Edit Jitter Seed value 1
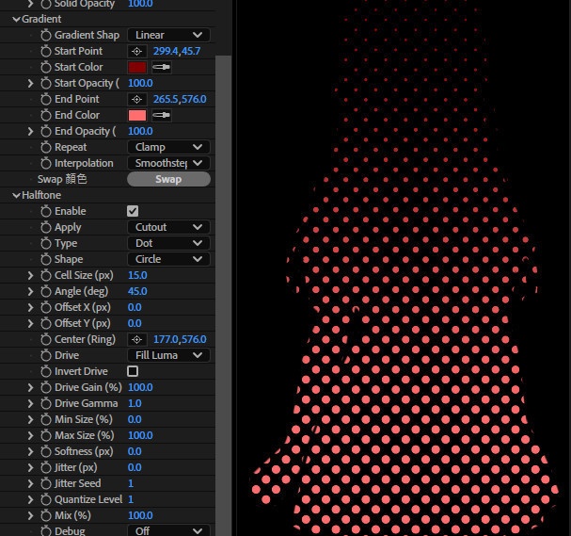This screenshot has width=571, height=536. click(x=131, y=483)
